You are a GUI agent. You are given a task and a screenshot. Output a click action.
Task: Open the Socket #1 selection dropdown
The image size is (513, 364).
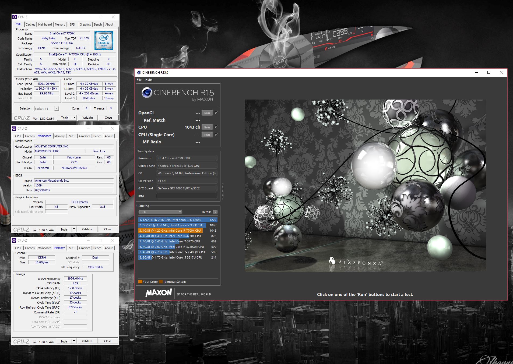pos(46,109)
